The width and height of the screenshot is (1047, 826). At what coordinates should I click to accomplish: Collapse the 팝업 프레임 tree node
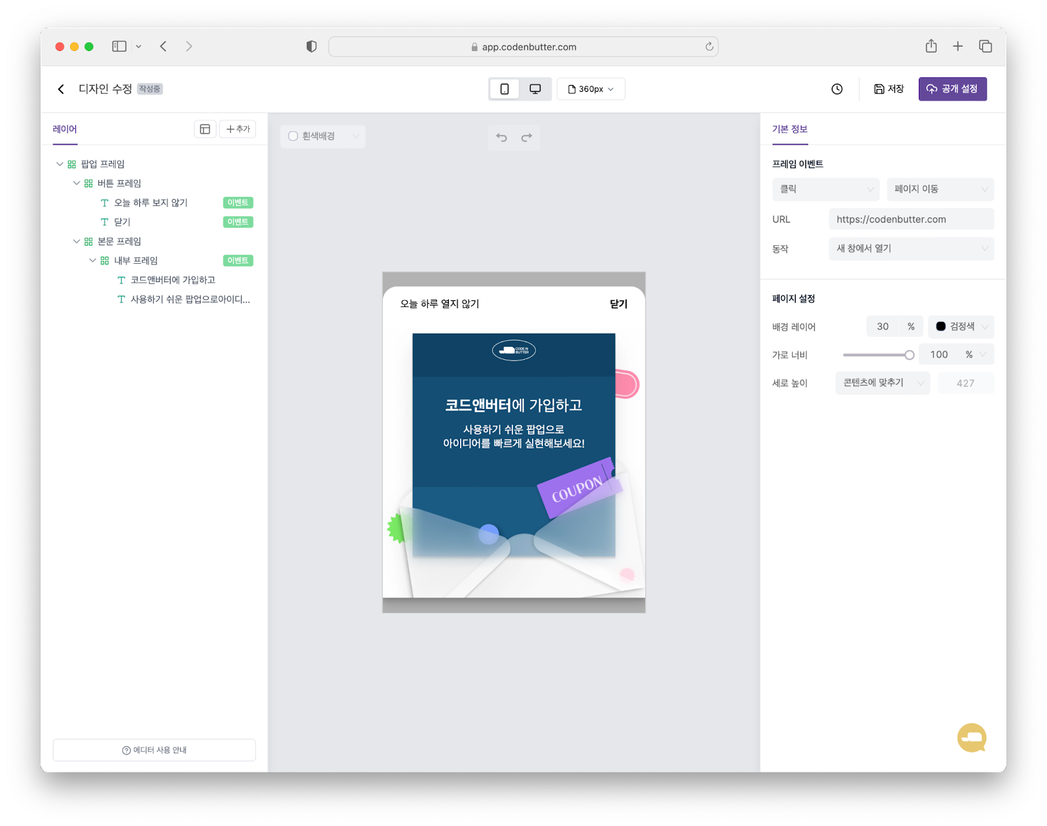[60, 164]
